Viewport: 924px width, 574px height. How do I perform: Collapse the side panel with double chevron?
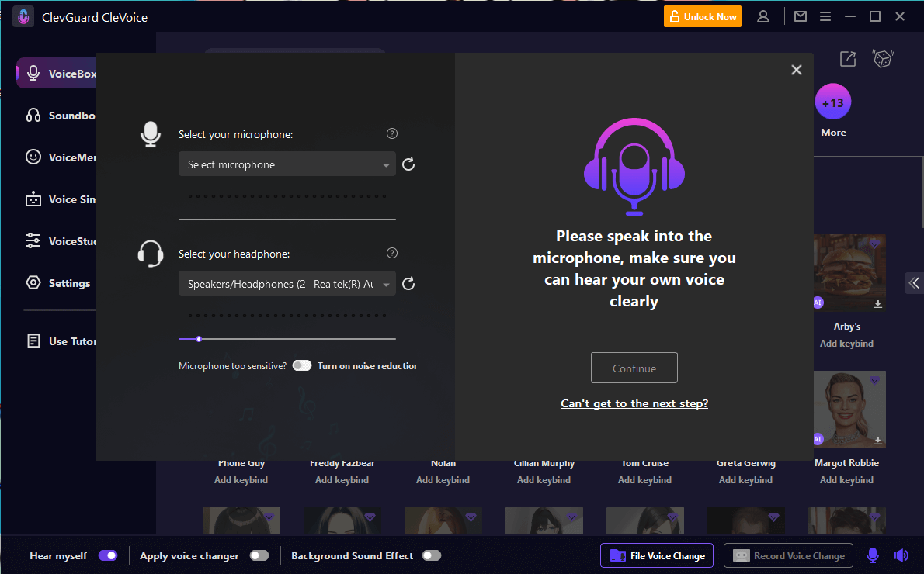click(x=914, y=283)
